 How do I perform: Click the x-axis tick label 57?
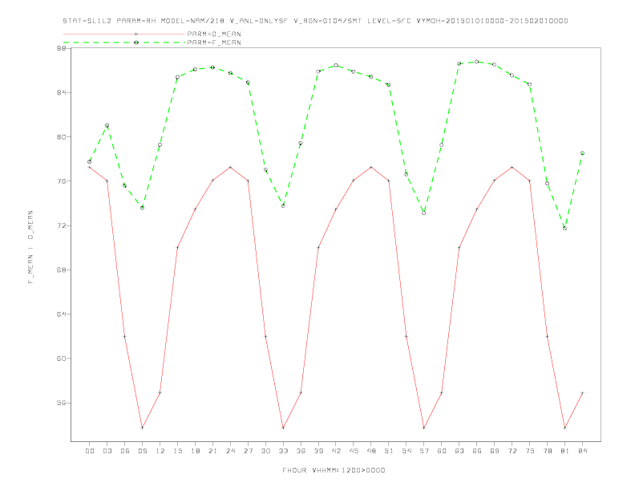click(x=424, y=451)
